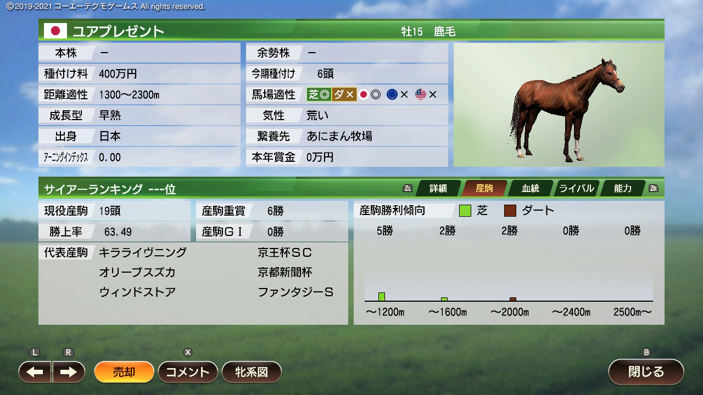Click the green bar above ～1200m
This screenshot has width=703, height=395.
(382, 297)
